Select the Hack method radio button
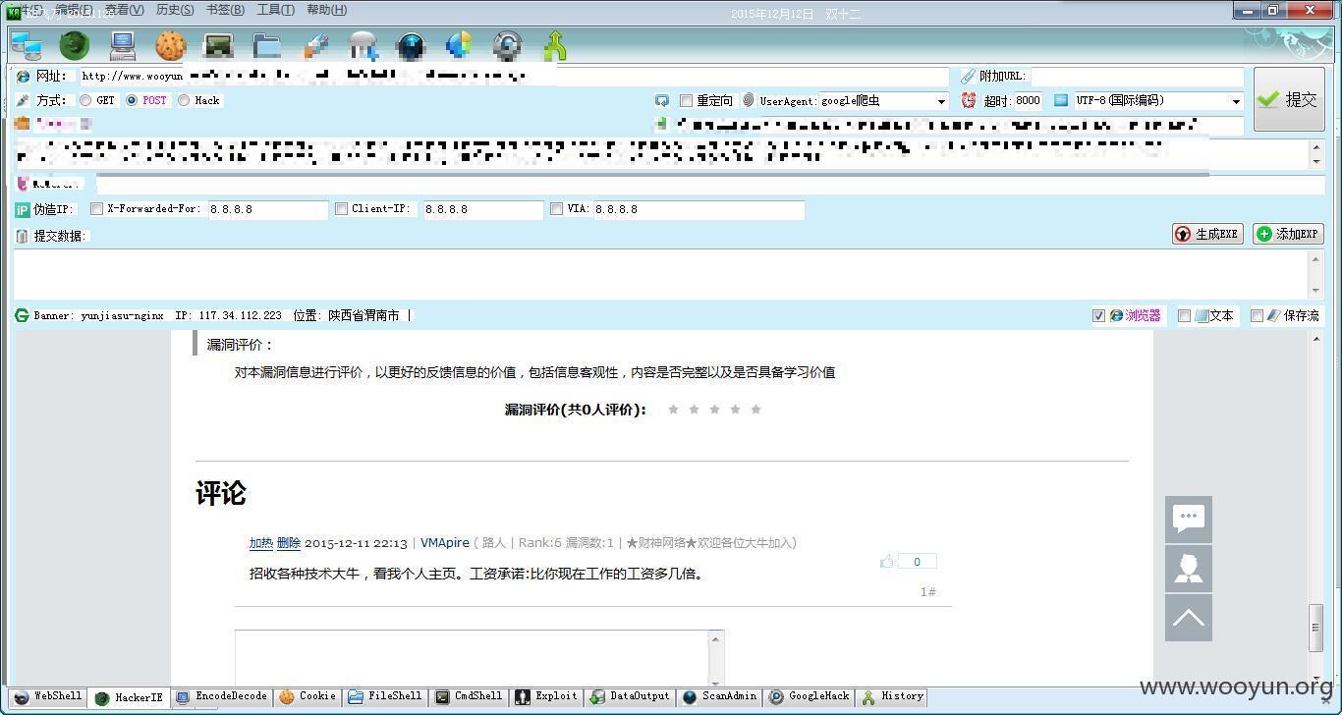1342x715 pixels. pyautogui.click(x=184, y=100)
